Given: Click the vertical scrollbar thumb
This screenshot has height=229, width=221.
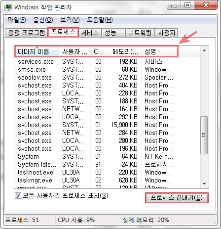Looking at the screenshot, I should [204, 135].
